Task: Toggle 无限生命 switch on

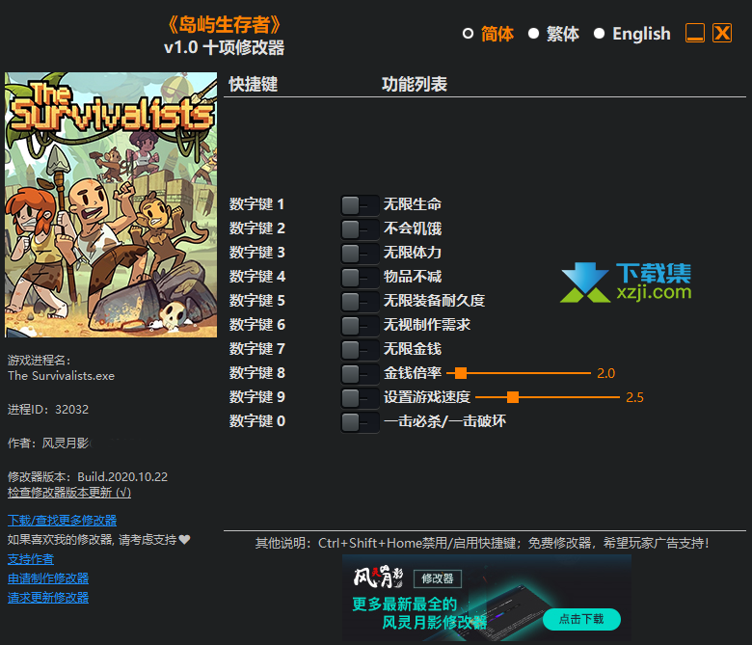Action: 360,205
